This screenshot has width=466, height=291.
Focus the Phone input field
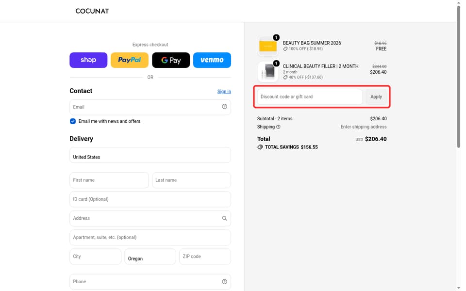150,281
